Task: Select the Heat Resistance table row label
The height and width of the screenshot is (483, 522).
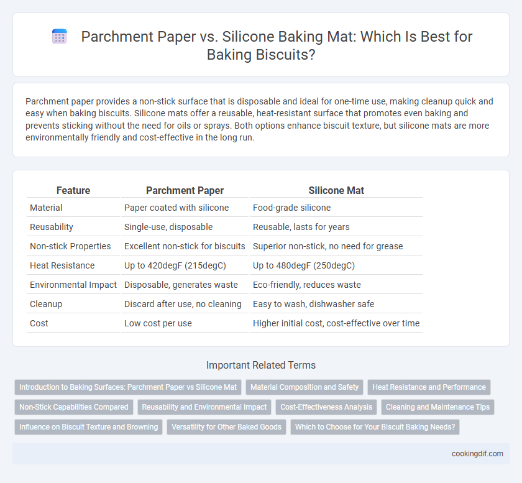Action: click(62, 265)
